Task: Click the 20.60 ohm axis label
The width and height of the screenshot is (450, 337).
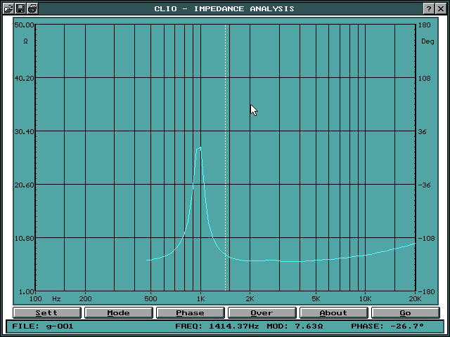Action: pos(24,185)
